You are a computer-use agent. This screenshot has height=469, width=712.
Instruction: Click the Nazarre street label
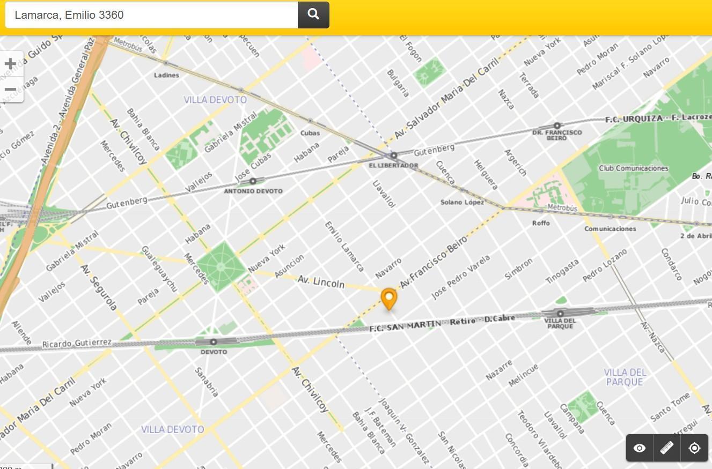click(x=499, y=370)
